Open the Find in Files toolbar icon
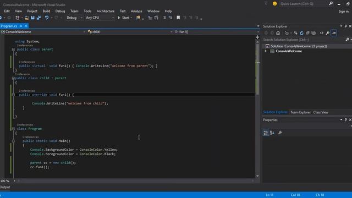Screen dimensions: 352x198 pyautogui.click(x=138, y=18)
